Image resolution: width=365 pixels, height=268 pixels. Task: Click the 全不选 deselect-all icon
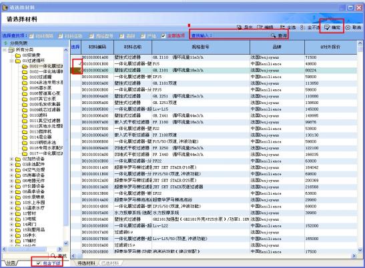point(302,27)
